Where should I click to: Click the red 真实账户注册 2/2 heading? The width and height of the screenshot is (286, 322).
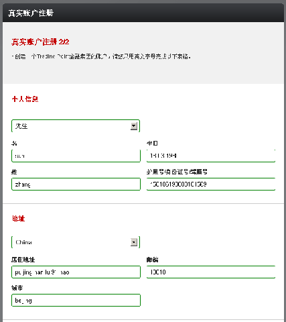point(40,42)
